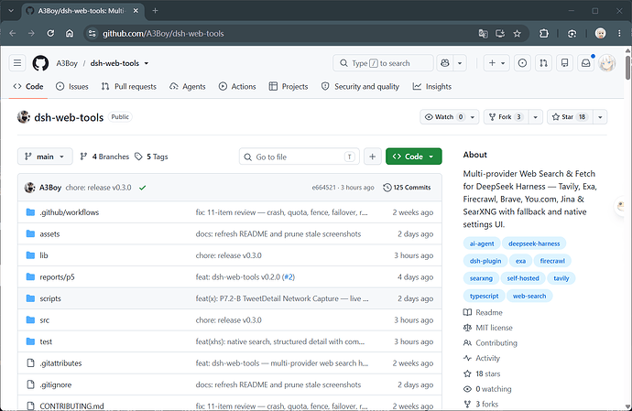Screen dimensions: 632x411
Task: Open Copilot chat icon in header
Action: click(x=445, y=63)
